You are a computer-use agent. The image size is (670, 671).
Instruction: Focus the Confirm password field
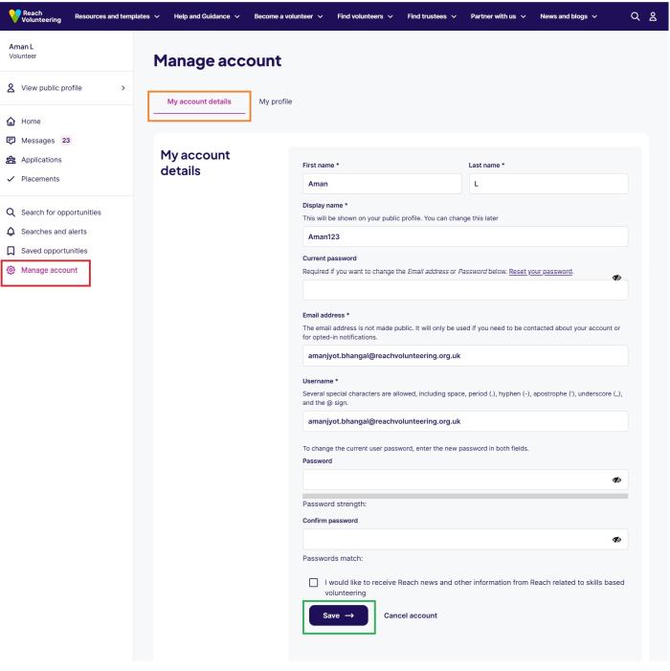click(x=465, y=539)
